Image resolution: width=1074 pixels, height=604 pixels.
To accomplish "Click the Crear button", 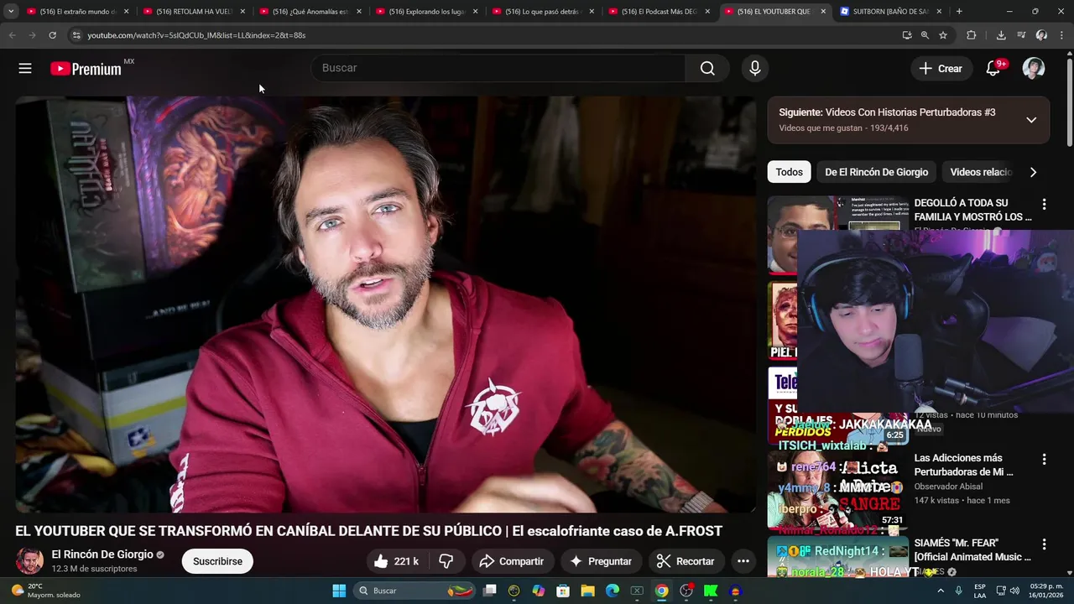I will [941, 69].
